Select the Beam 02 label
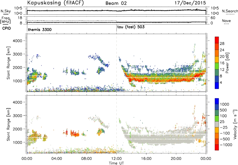Viewport: 238px width, 165px height. [x=116, y=3]
